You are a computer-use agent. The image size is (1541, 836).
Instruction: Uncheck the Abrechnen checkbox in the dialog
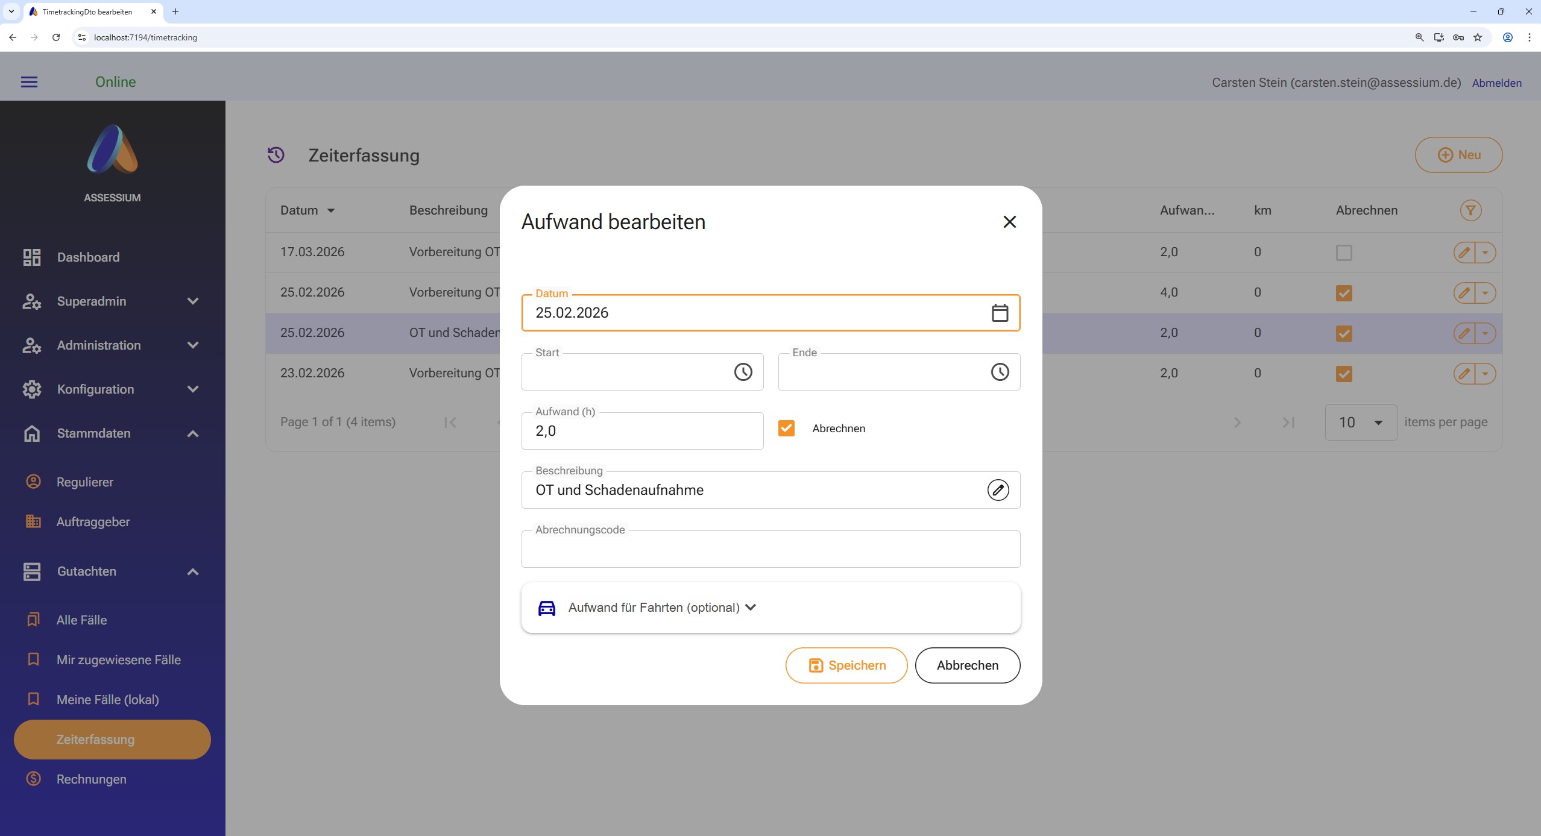[x=786, y=429]
